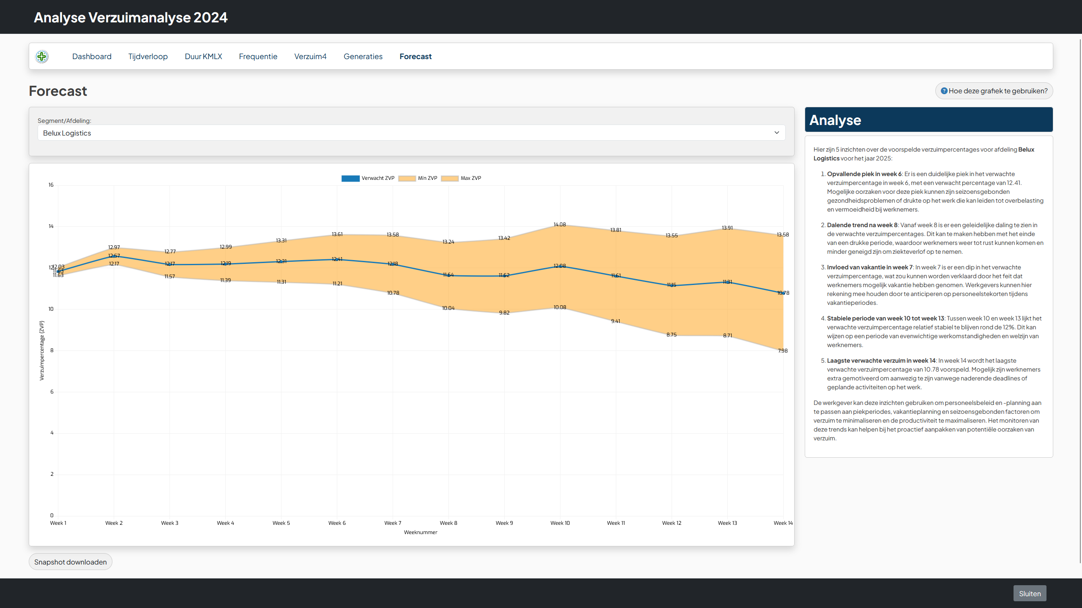Viewport: 1082px width, 608px height.
Task: Toggle Max ZVP legend series
Action: coord(470,178)
